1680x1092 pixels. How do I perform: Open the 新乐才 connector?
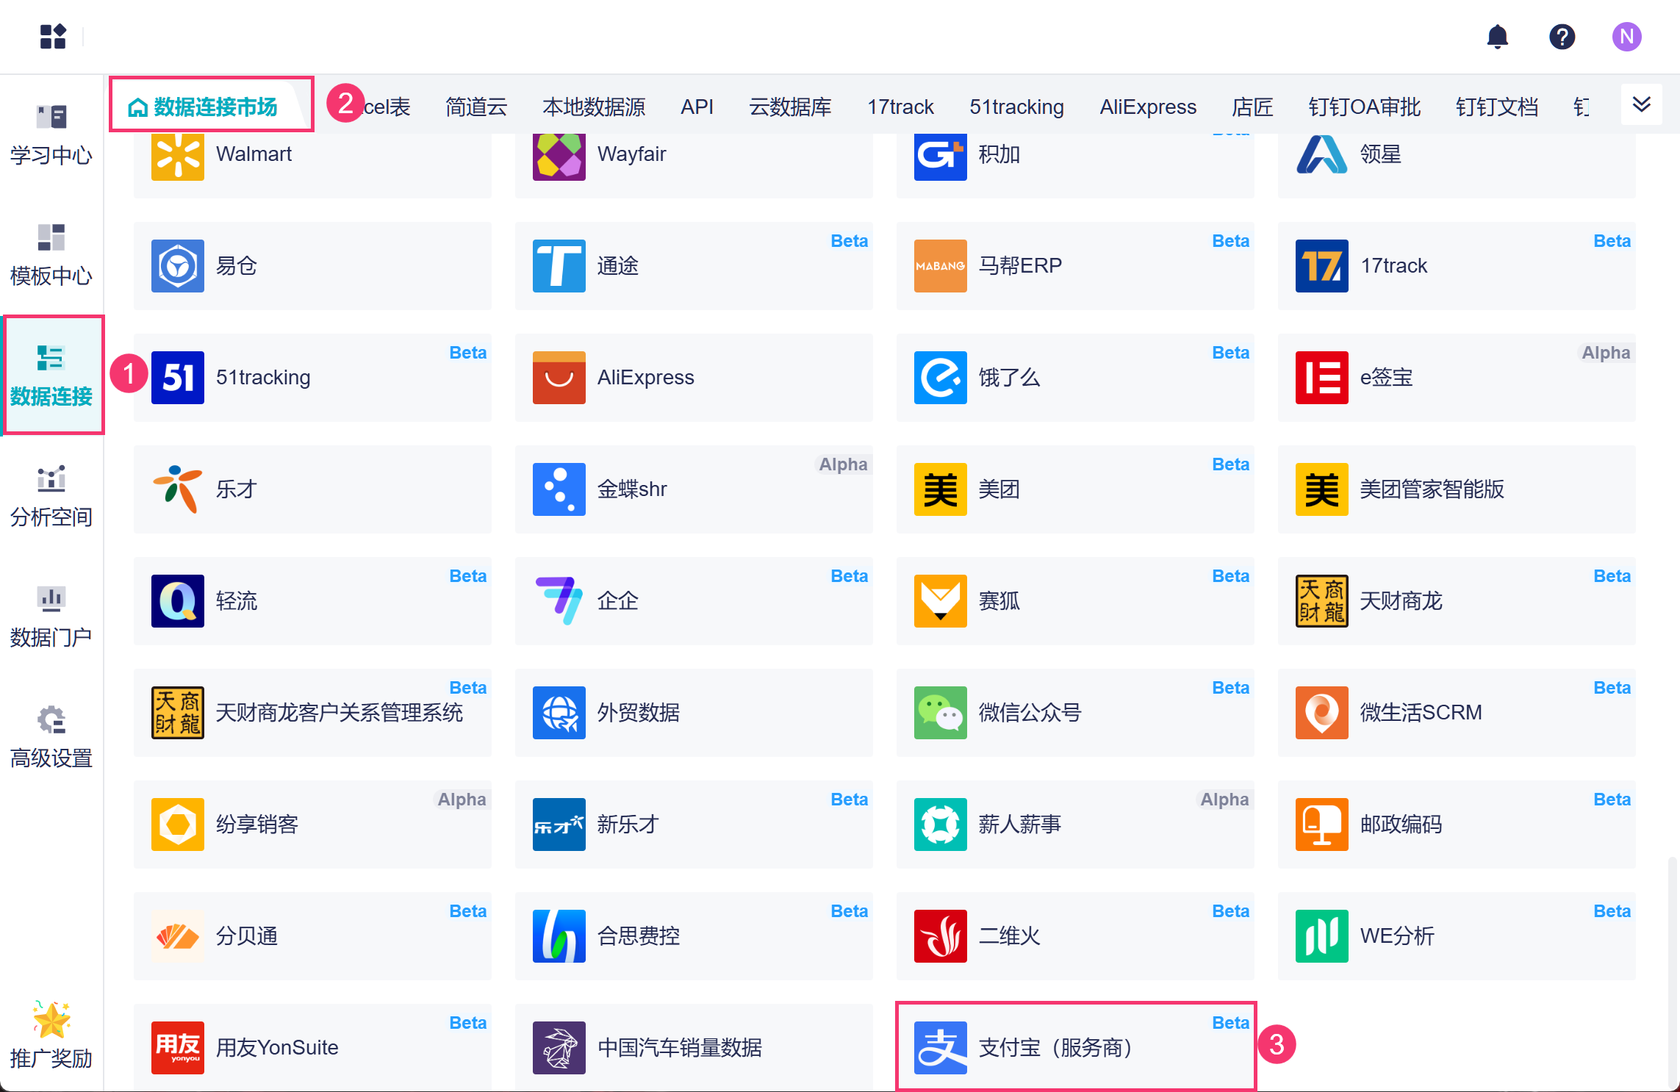click(694, 825)
